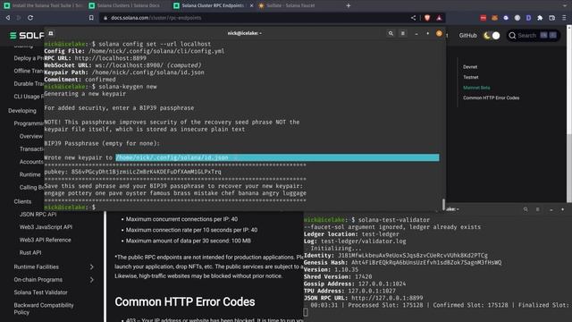Bookmark this page with the bookmark icon
Screen dimensions: 572x322
tap(91, 18)
